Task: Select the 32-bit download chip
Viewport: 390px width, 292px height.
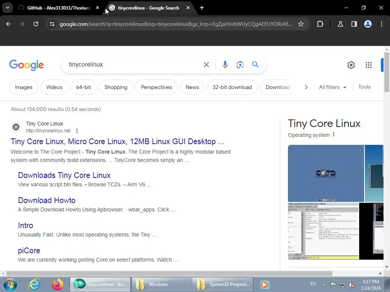Action: click(x=232, y=87)
